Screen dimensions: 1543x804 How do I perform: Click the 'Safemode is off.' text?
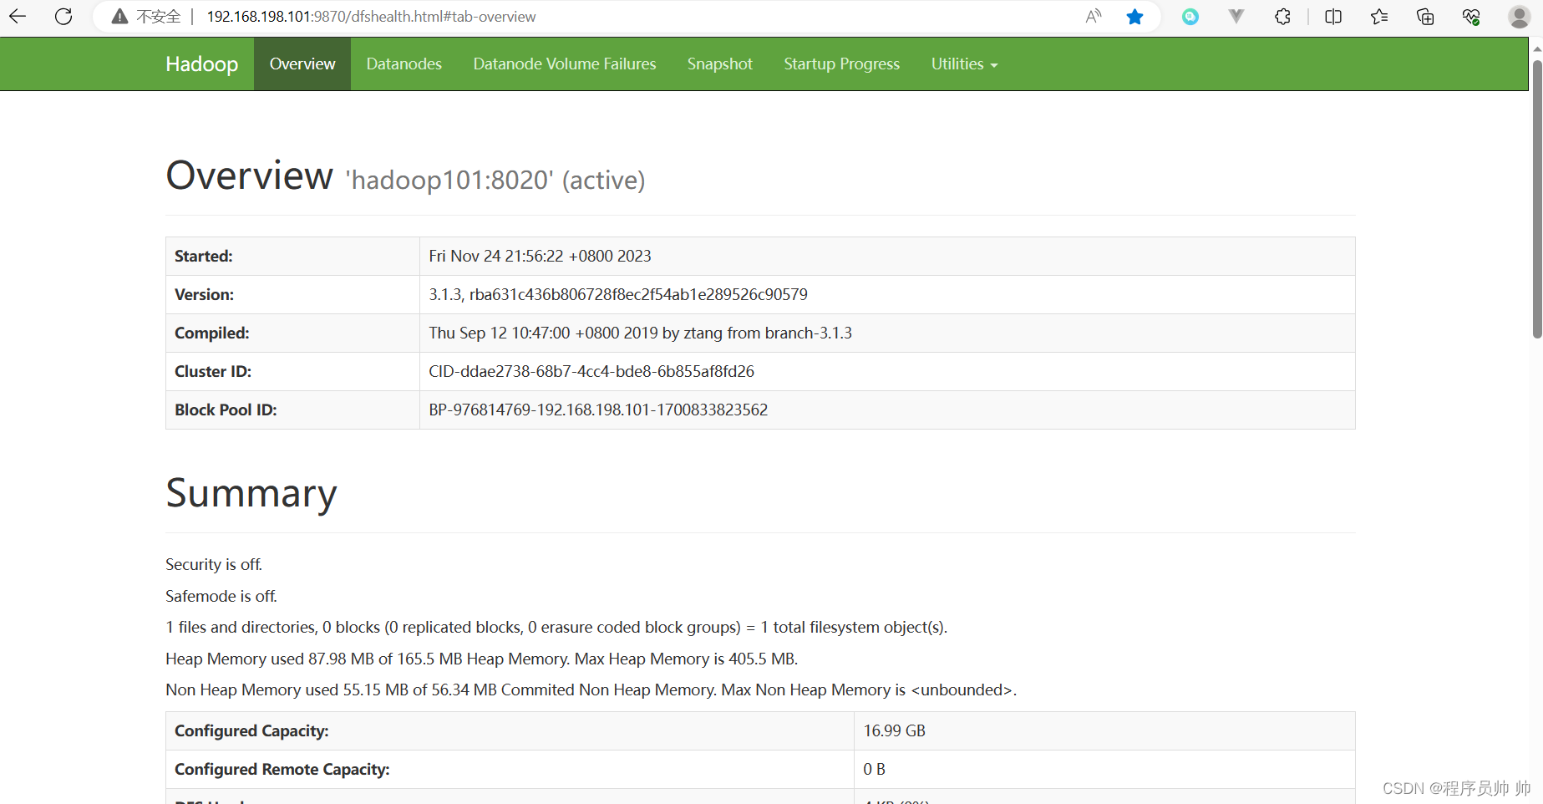click(221, 597)
